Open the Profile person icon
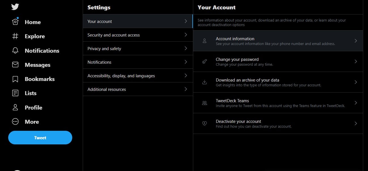The image size is (368, 171). point(15,107)
